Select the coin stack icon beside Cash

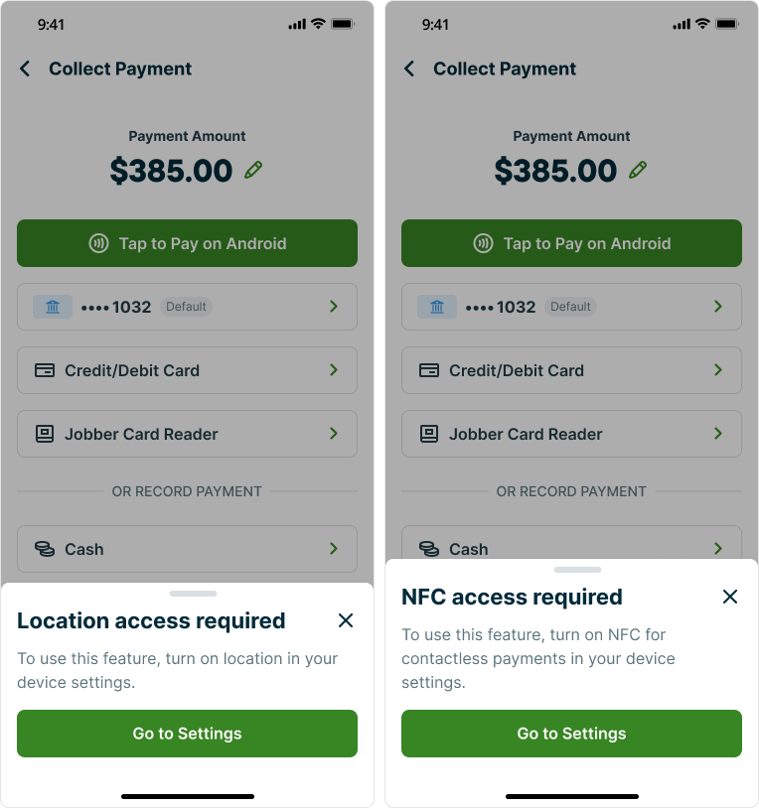(44, 548)
